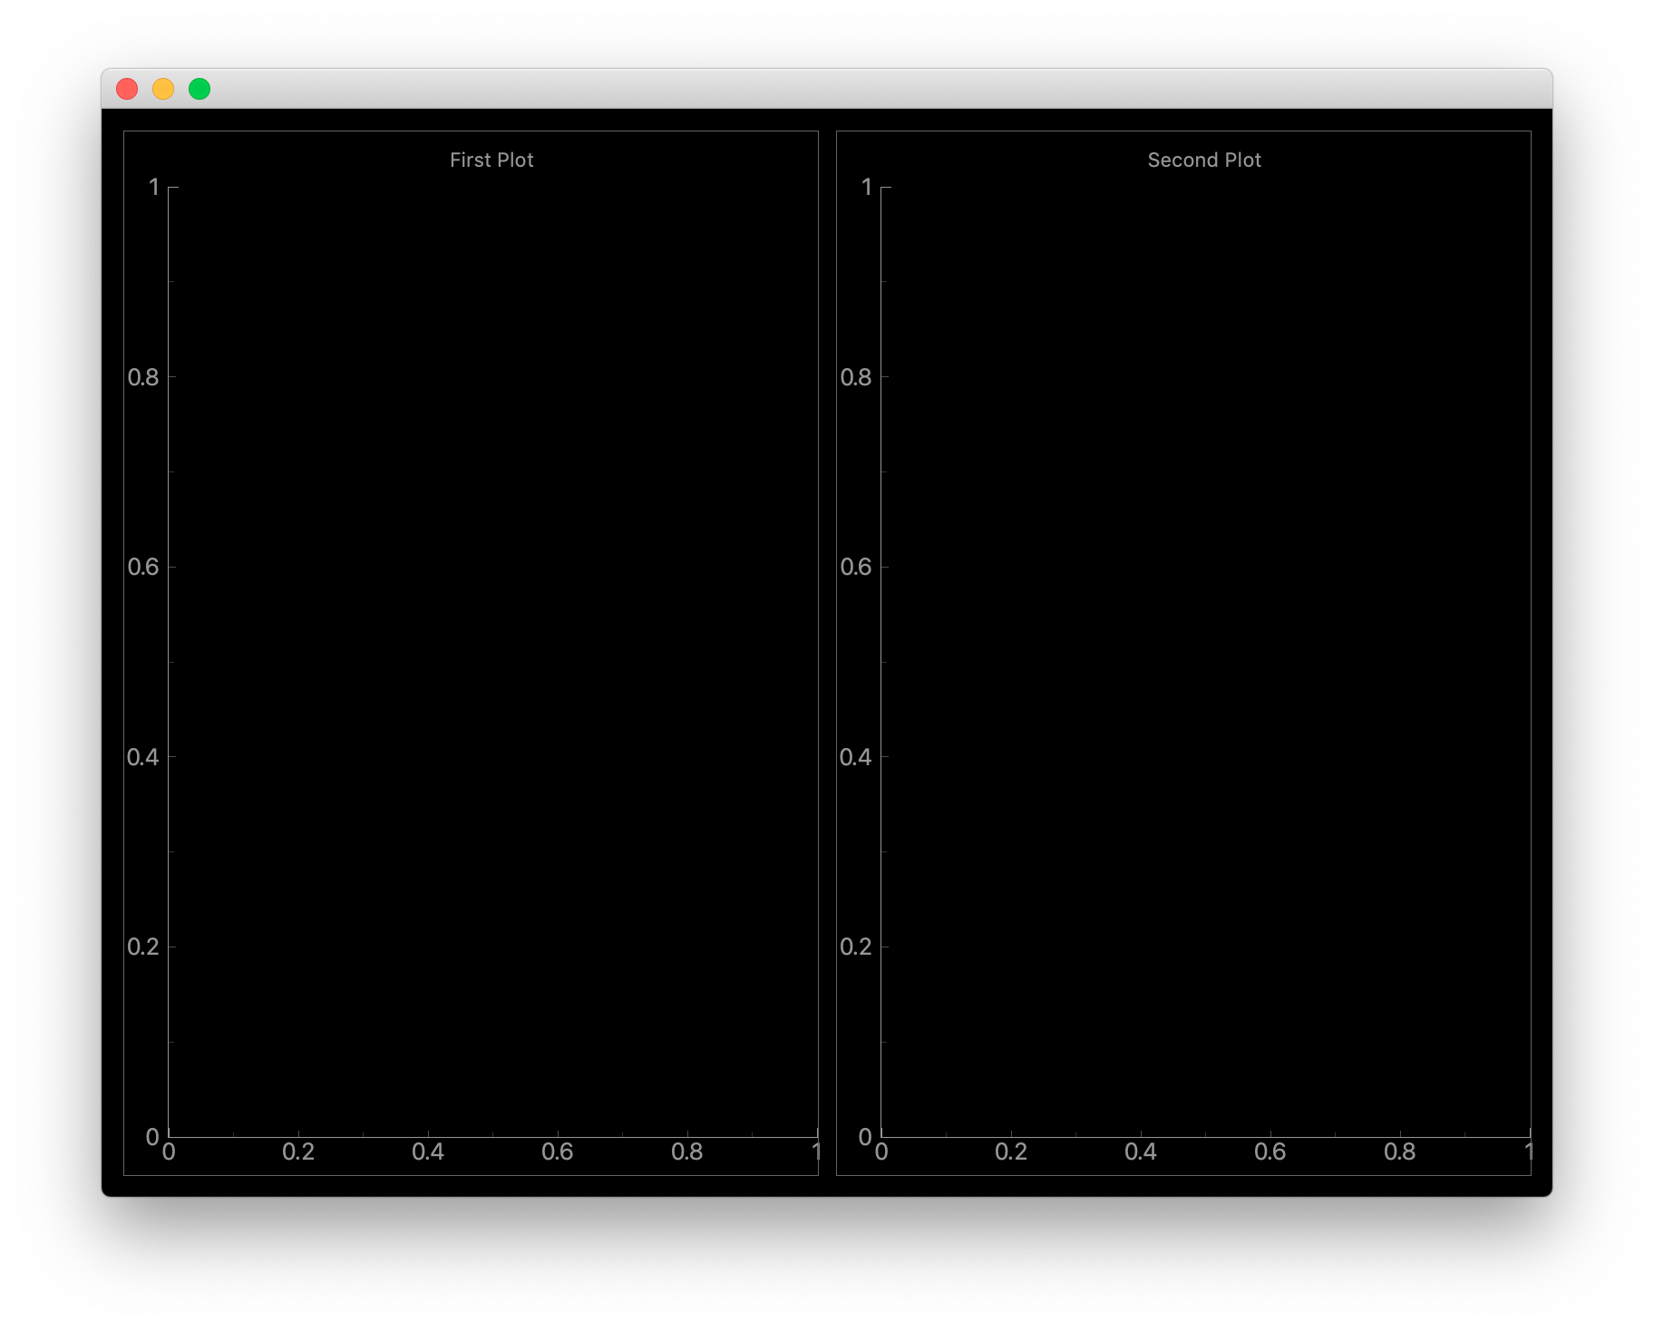
Task: Click the 0.6 tick label on First Plot y-axis
Action: (x=144, y=567)
